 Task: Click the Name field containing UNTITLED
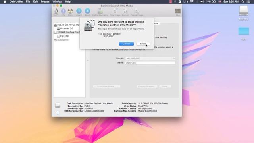pyautogui.click(x=150, y=63)
